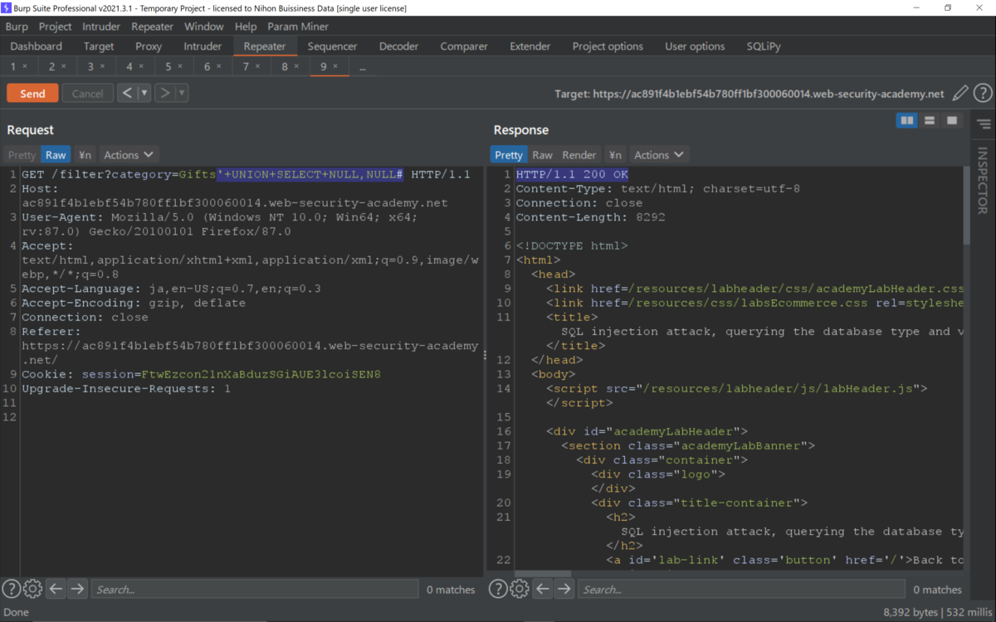Jump to previous match in response search

[x=543, y=589]
